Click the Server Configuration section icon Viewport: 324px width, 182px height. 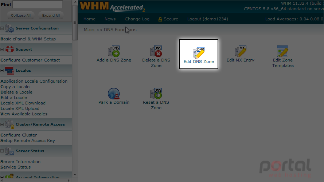click(x=9, y=28)
